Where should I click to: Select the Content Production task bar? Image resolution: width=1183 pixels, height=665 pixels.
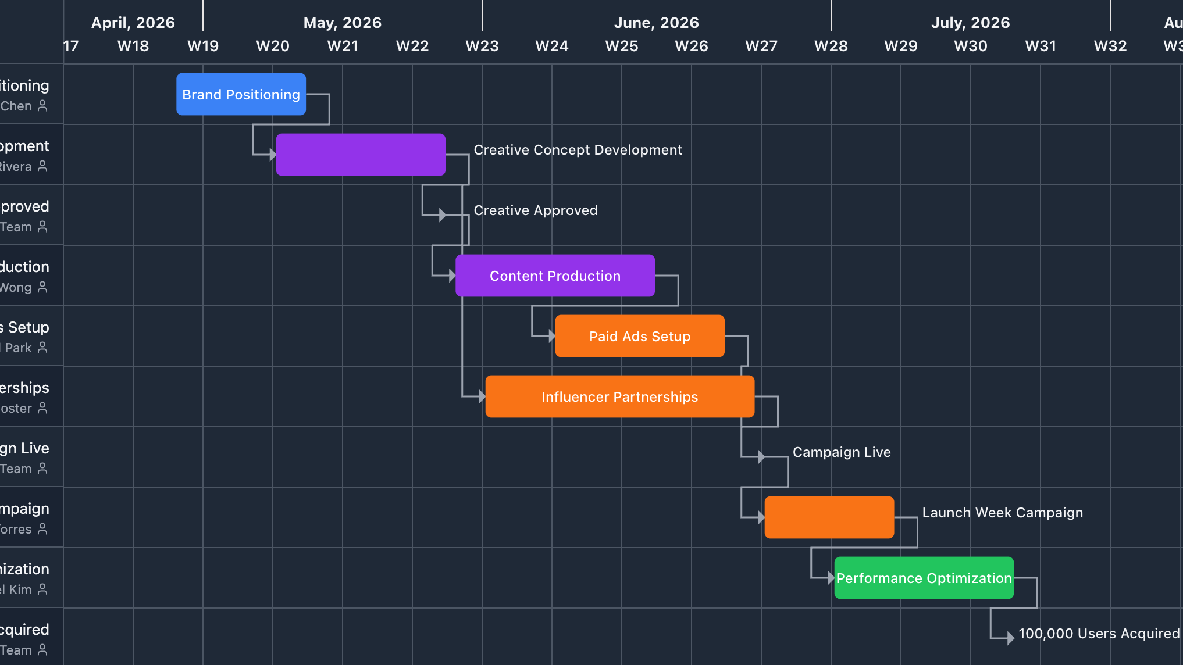(x=554, y=276)
